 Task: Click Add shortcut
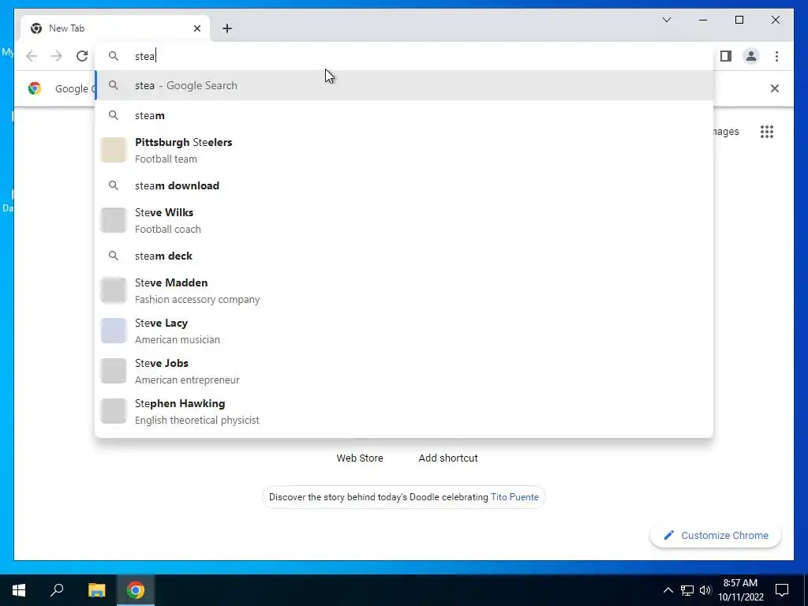pos(448,458)
